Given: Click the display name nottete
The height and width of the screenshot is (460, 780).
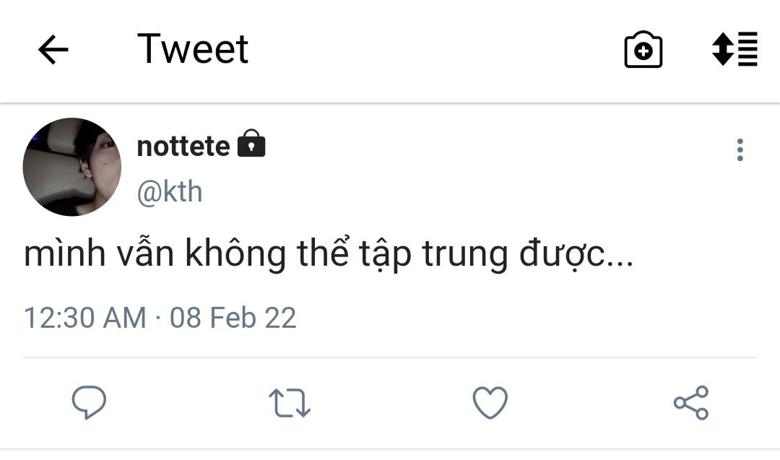Looking at the screenshot, I should (x=183, y=146).
